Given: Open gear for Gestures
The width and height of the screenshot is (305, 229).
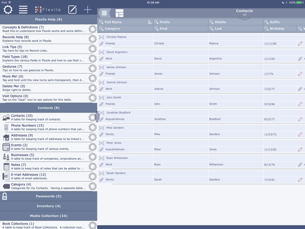Looking at the screenshot, I should [x=93, y=69].
